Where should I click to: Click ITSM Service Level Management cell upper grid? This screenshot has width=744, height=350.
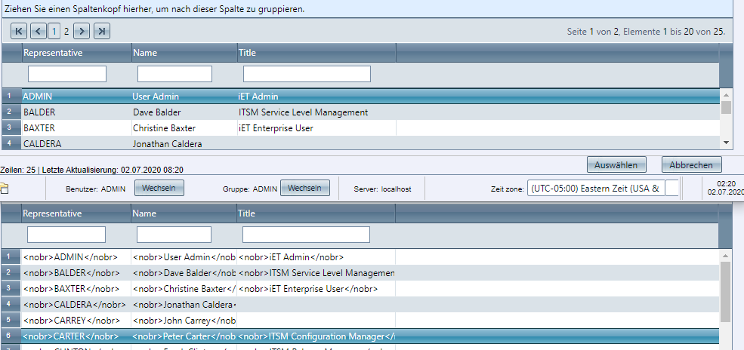(x=316, y=112)
